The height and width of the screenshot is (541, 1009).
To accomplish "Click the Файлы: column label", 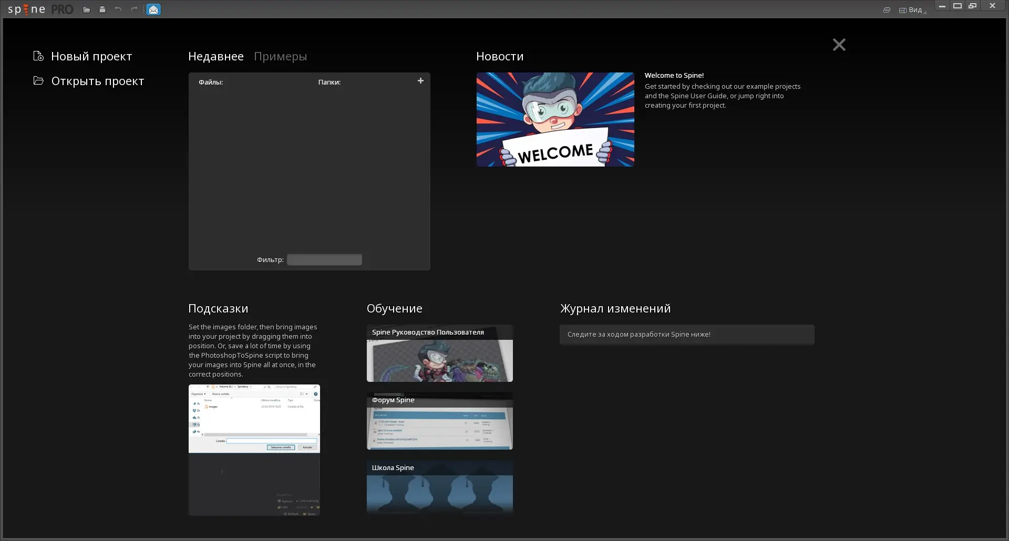I will point(211,82).
